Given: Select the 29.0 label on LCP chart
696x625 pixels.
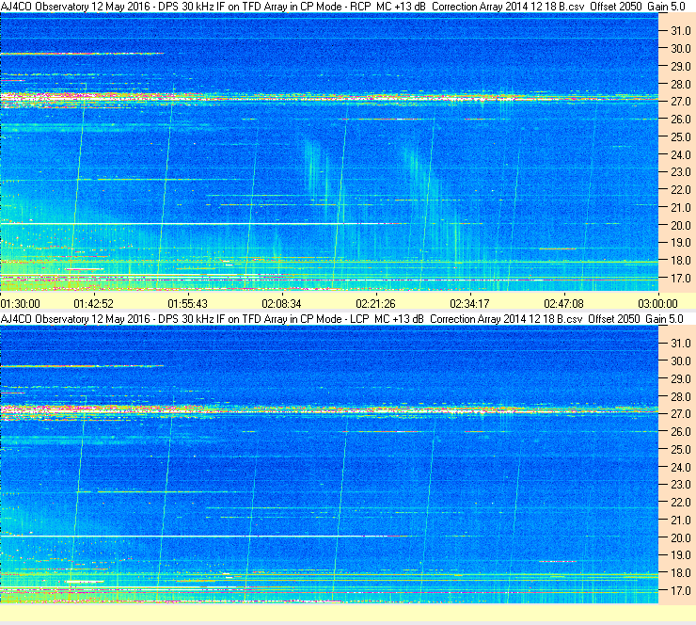Looking at the screenshot, I should 681,378.
